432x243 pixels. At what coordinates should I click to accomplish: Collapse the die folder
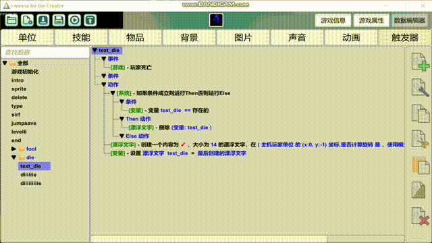[13, 157]
